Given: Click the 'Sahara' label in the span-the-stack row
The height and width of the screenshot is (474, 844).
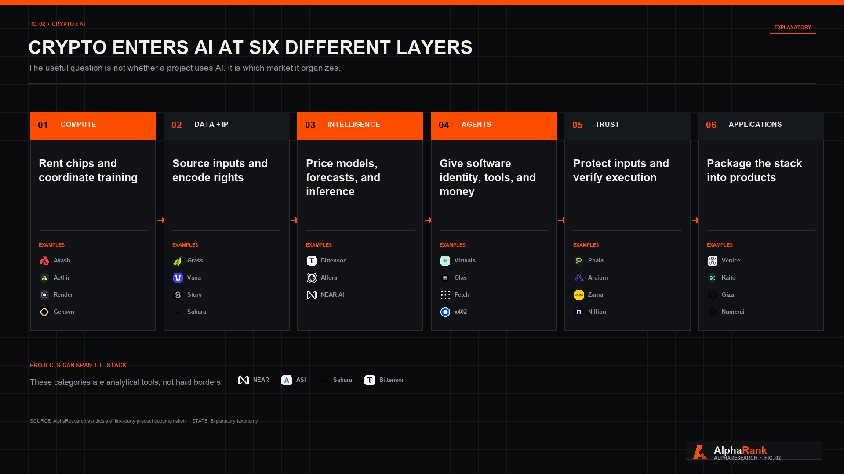Looking at the screenshot, I should pyautogui.click(x=342, y=380).
